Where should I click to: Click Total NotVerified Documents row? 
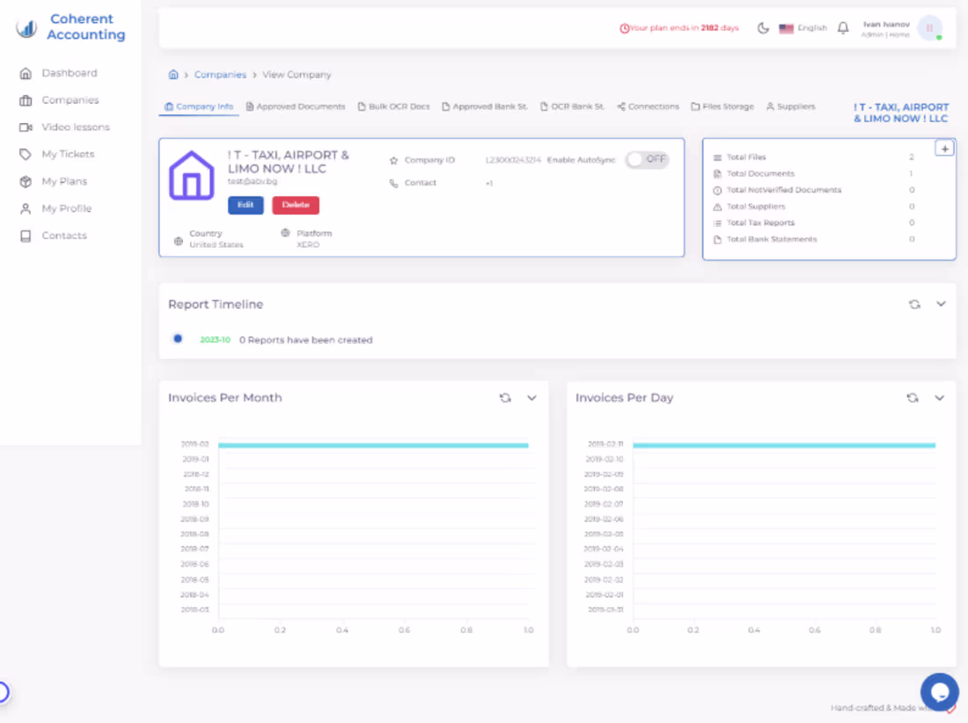814,190
